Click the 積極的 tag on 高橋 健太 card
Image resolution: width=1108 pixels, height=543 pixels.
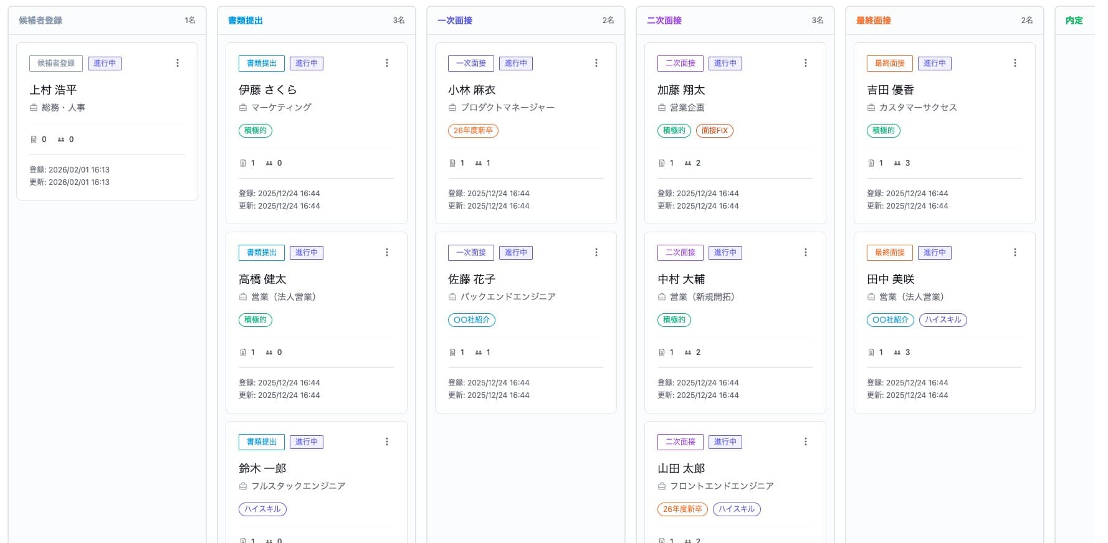click(256, 320)
